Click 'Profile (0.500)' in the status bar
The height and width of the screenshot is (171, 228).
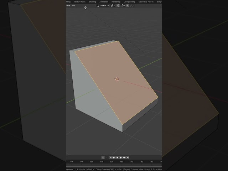85,170
